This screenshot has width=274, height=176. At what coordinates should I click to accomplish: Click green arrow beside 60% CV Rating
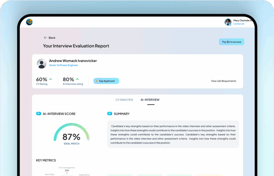pyautogui.click(x=51, y=79)
